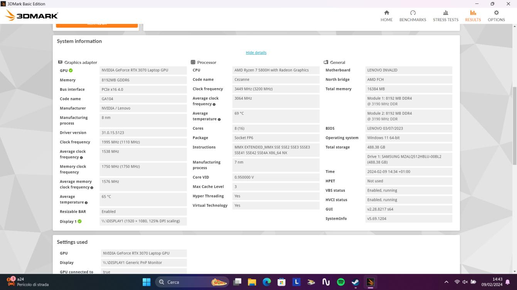Collapse system information via Hide details
517x290 pixels.
pos(256,53)
